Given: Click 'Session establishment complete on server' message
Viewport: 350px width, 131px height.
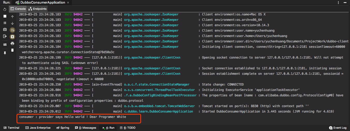Looking at the screenshot, I should click(x=273, y=74).
